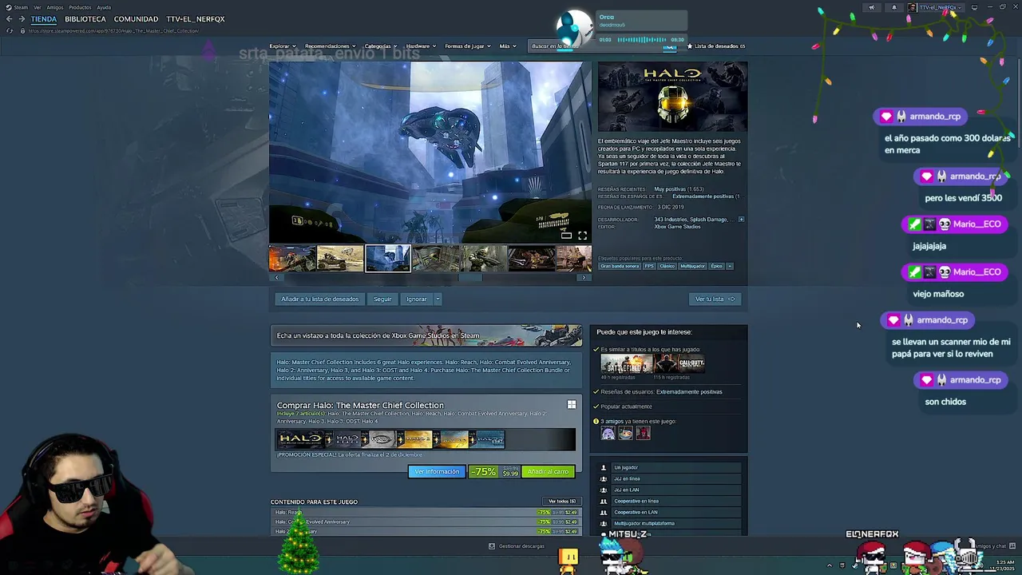Click the Seguir button
This screenshot has height=575, width=1022.
382,299
